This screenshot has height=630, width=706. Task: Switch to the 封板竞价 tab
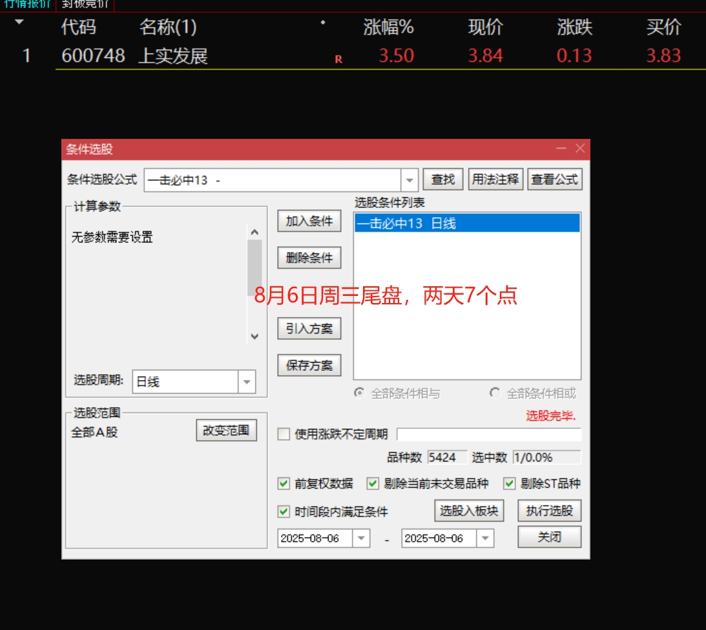tap(85, 5)
